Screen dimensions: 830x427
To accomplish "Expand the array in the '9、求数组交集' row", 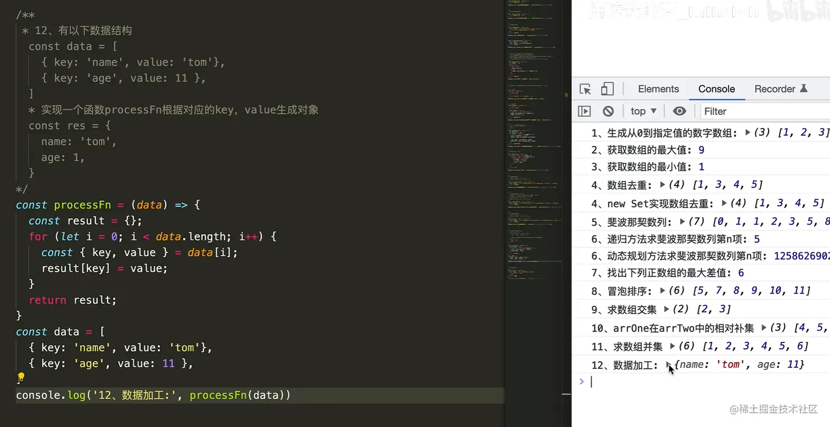I will click(x=666, y=309).
